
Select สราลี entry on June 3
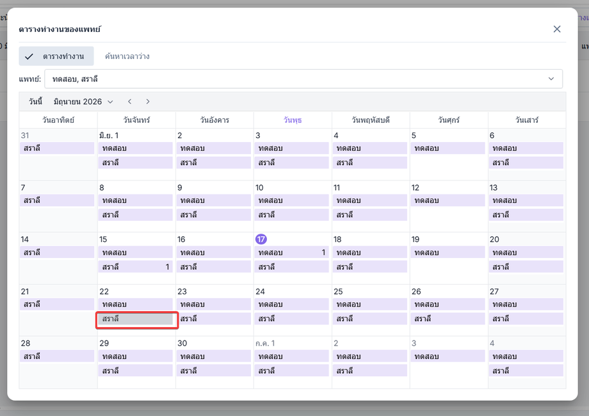(291, 163)
